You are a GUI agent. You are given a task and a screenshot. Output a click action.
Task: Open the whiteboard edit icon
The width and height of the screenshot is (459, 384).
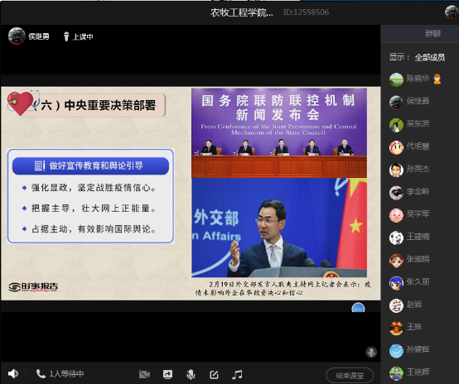(214, 374)
